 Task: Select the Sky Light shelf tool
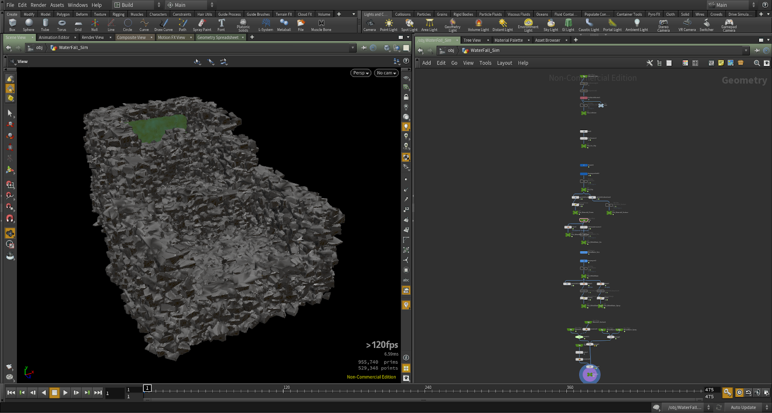[551, 25]
